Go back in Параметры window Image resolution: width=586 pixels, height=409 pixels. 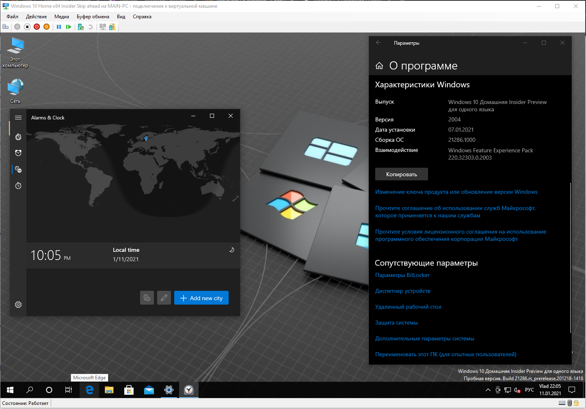point(378,43)
